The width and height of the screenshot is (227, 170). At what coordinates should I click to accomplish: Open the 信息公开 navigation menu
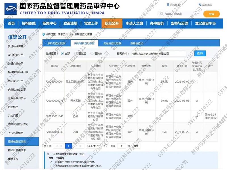tap(112, 24)
